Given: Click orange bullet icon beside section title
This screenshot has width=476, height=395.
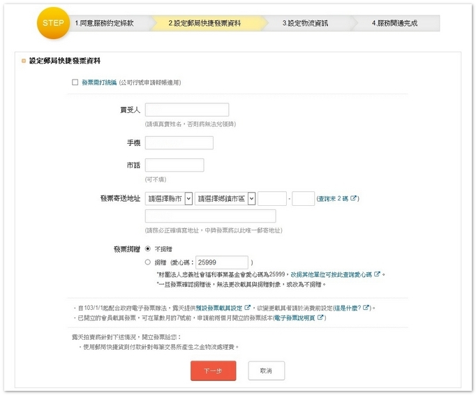Looking at the screenshot, I should [x=24, y=61].
